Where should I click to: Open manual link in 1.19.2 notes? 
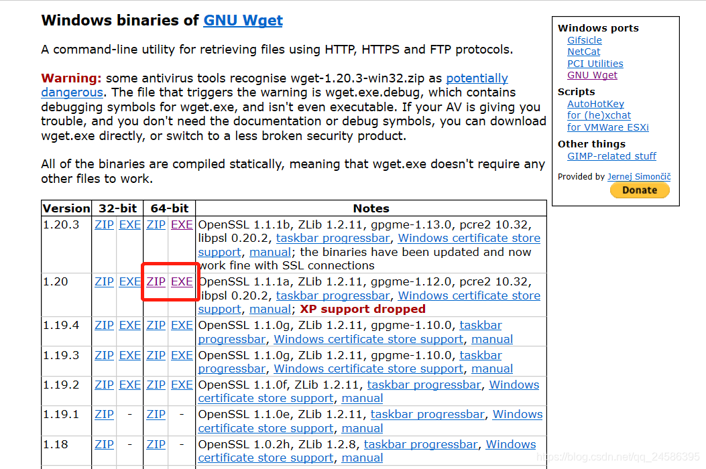(x=363, y=399)
